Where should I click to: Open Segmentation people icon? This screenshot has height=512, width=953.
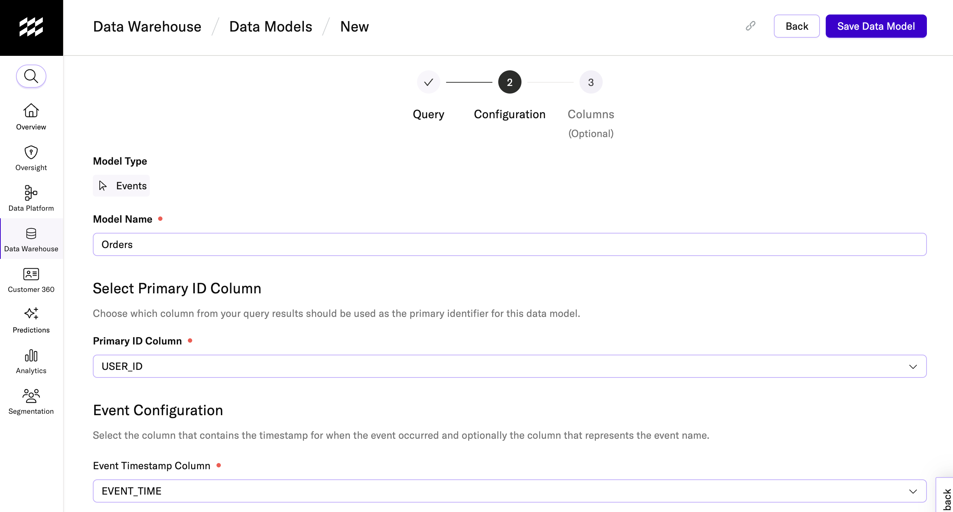[x=31, y=396]
